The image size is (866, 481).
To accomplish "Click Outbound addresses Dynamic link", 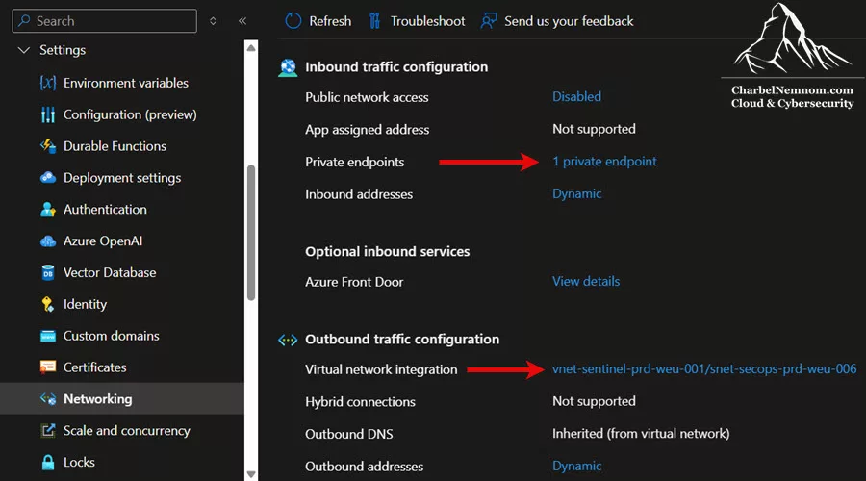I will click(576, 467).
